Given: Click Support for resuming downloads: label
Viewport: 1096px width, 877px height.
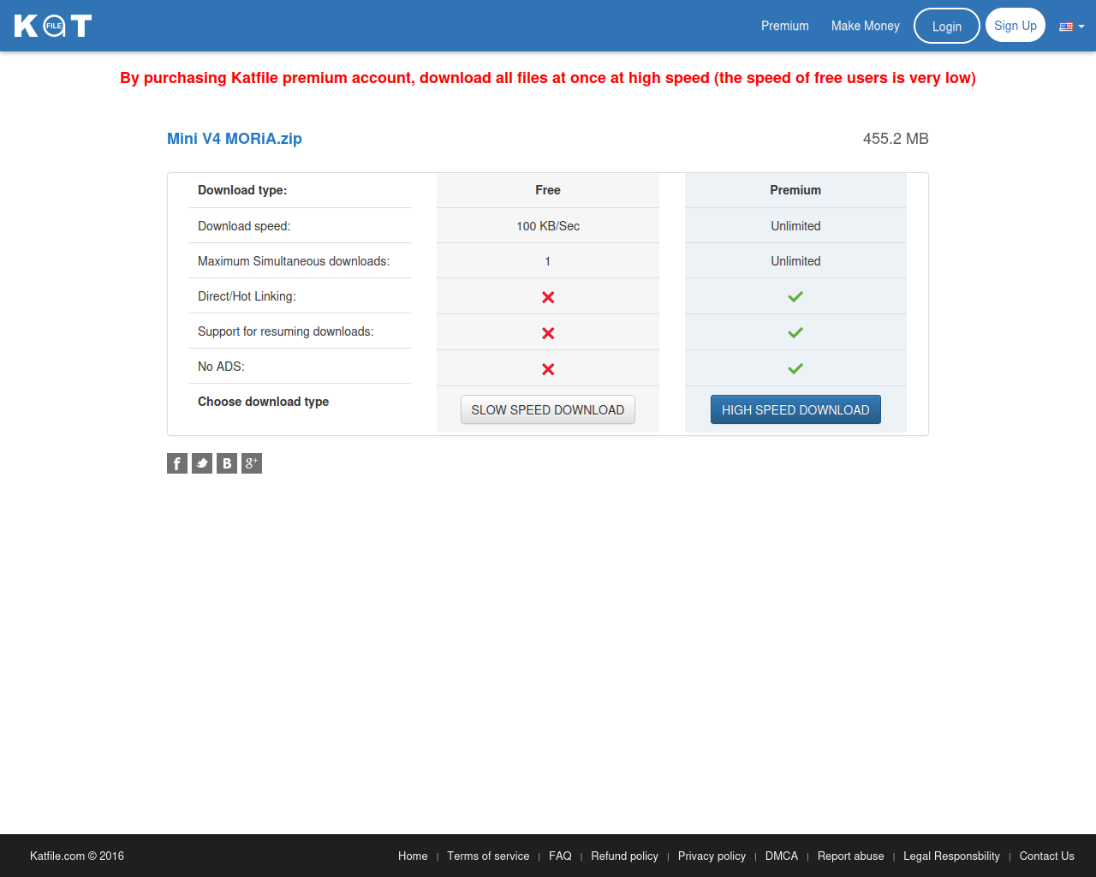Looking at the screenshot, I should point(286,331).
